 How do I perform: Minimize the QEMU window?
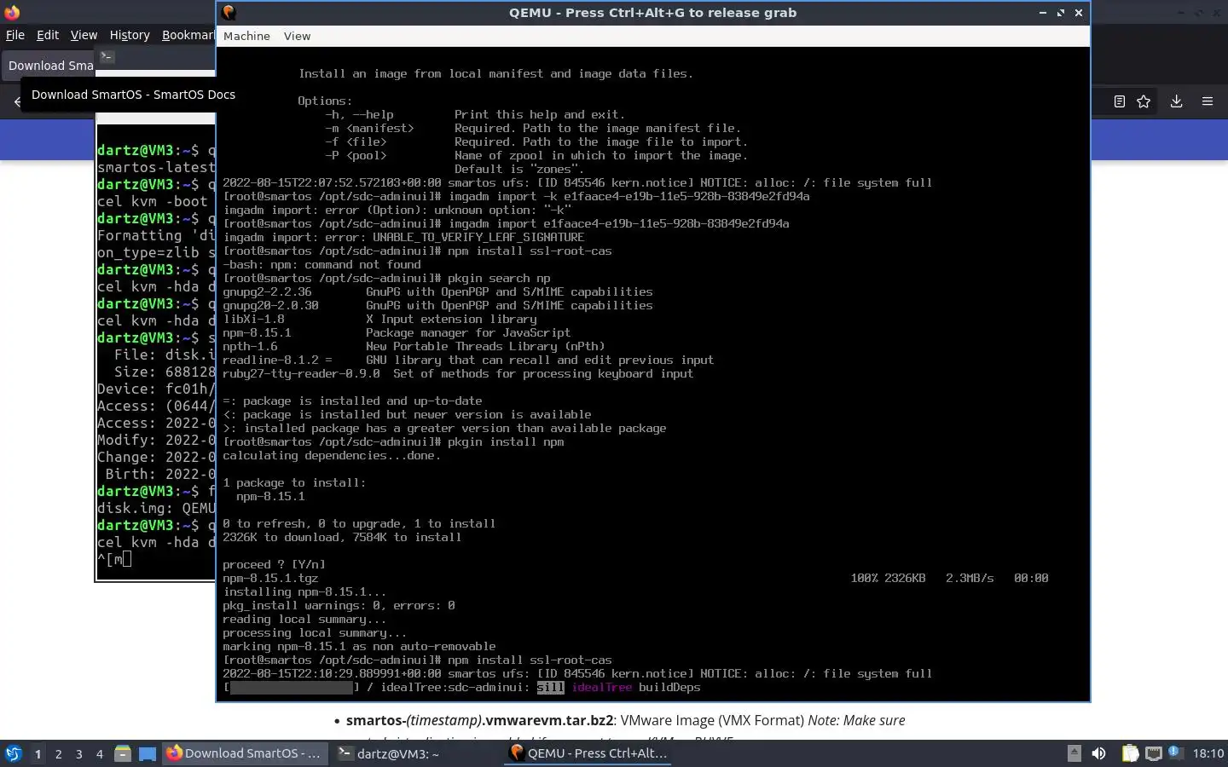pyautogui.click(x=1042, y=13)
